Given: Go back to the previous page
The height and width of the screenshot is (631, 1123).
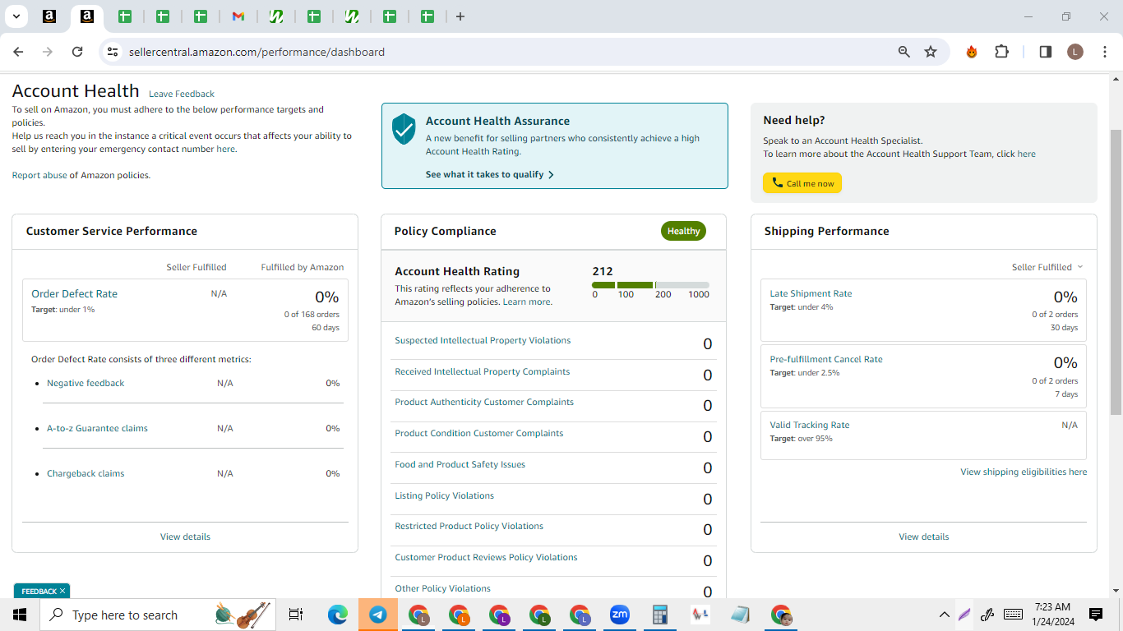Looking at the screenshot, I should (18, 52).
